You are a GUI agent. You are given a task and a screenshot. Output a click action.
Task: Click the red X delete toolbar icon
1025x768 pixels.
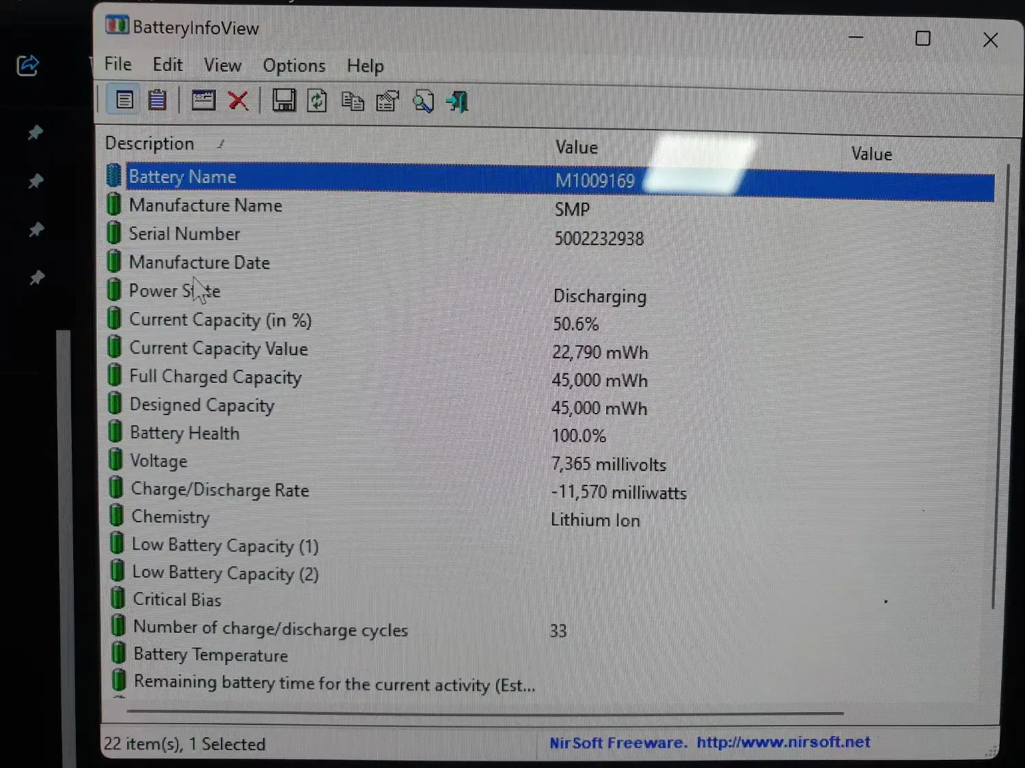[238, 101]
